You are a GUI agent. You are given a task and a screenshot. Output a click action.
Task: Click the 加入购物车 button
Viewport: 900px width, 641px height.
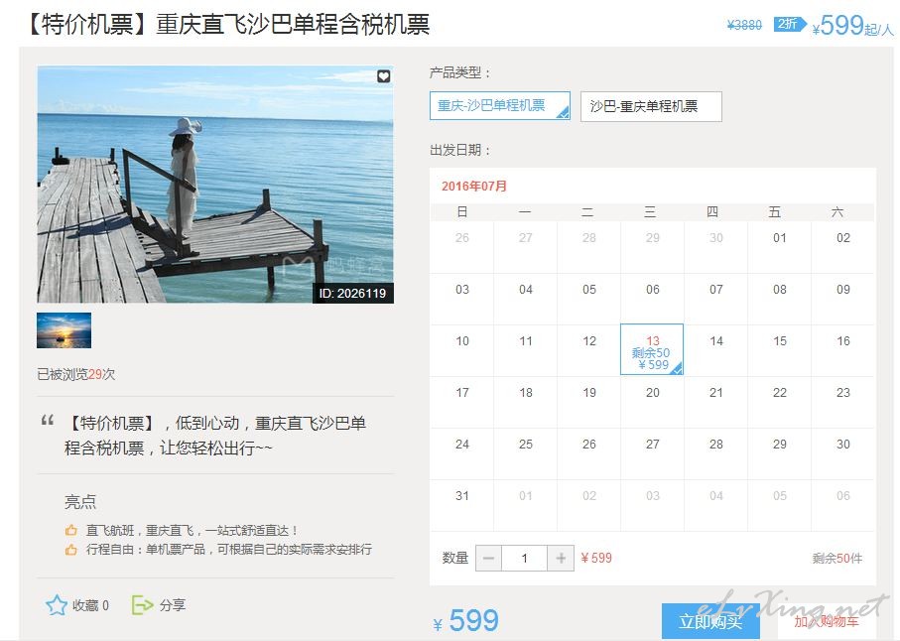(x=827, y=621)
